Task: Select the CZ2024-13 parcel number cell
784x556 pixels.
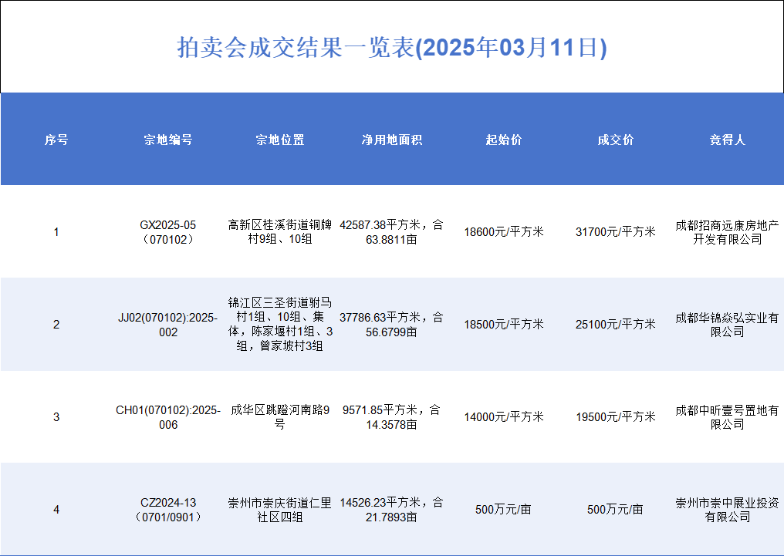Action: coord(168,510)
